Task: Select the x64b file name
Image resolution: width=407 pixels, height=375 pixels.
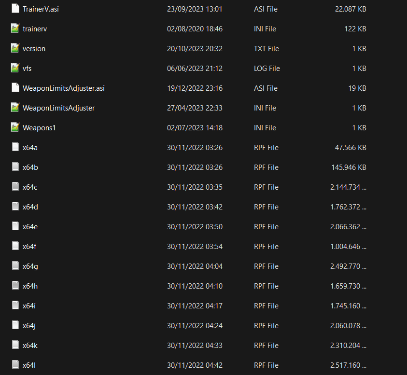Action: 30,167
